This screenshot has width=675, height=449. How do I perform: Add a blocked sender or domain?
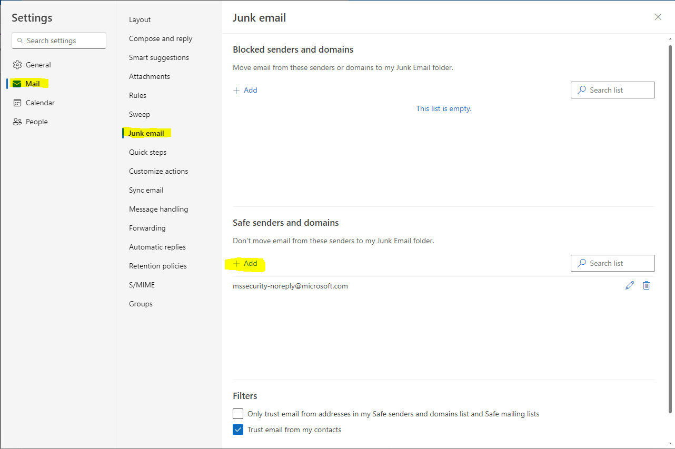click(245, 90)
